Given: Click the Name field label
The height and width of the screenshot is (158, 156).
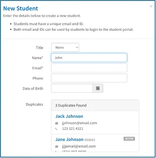Looking at the screenshot, I should coord(37,58).
